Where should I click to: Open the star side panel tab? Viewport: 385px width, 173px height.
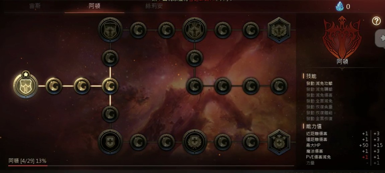tap(381, 38)
